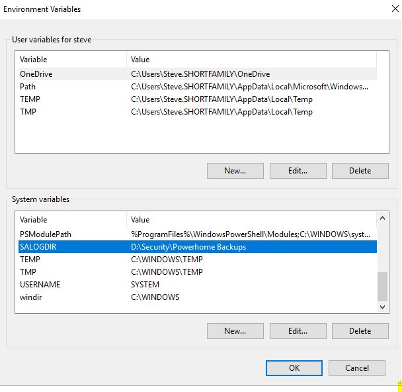Create a new user variable with New

(235, 171)
